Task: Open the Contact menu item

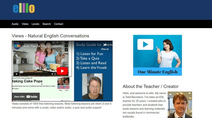Action: (58, 24)
